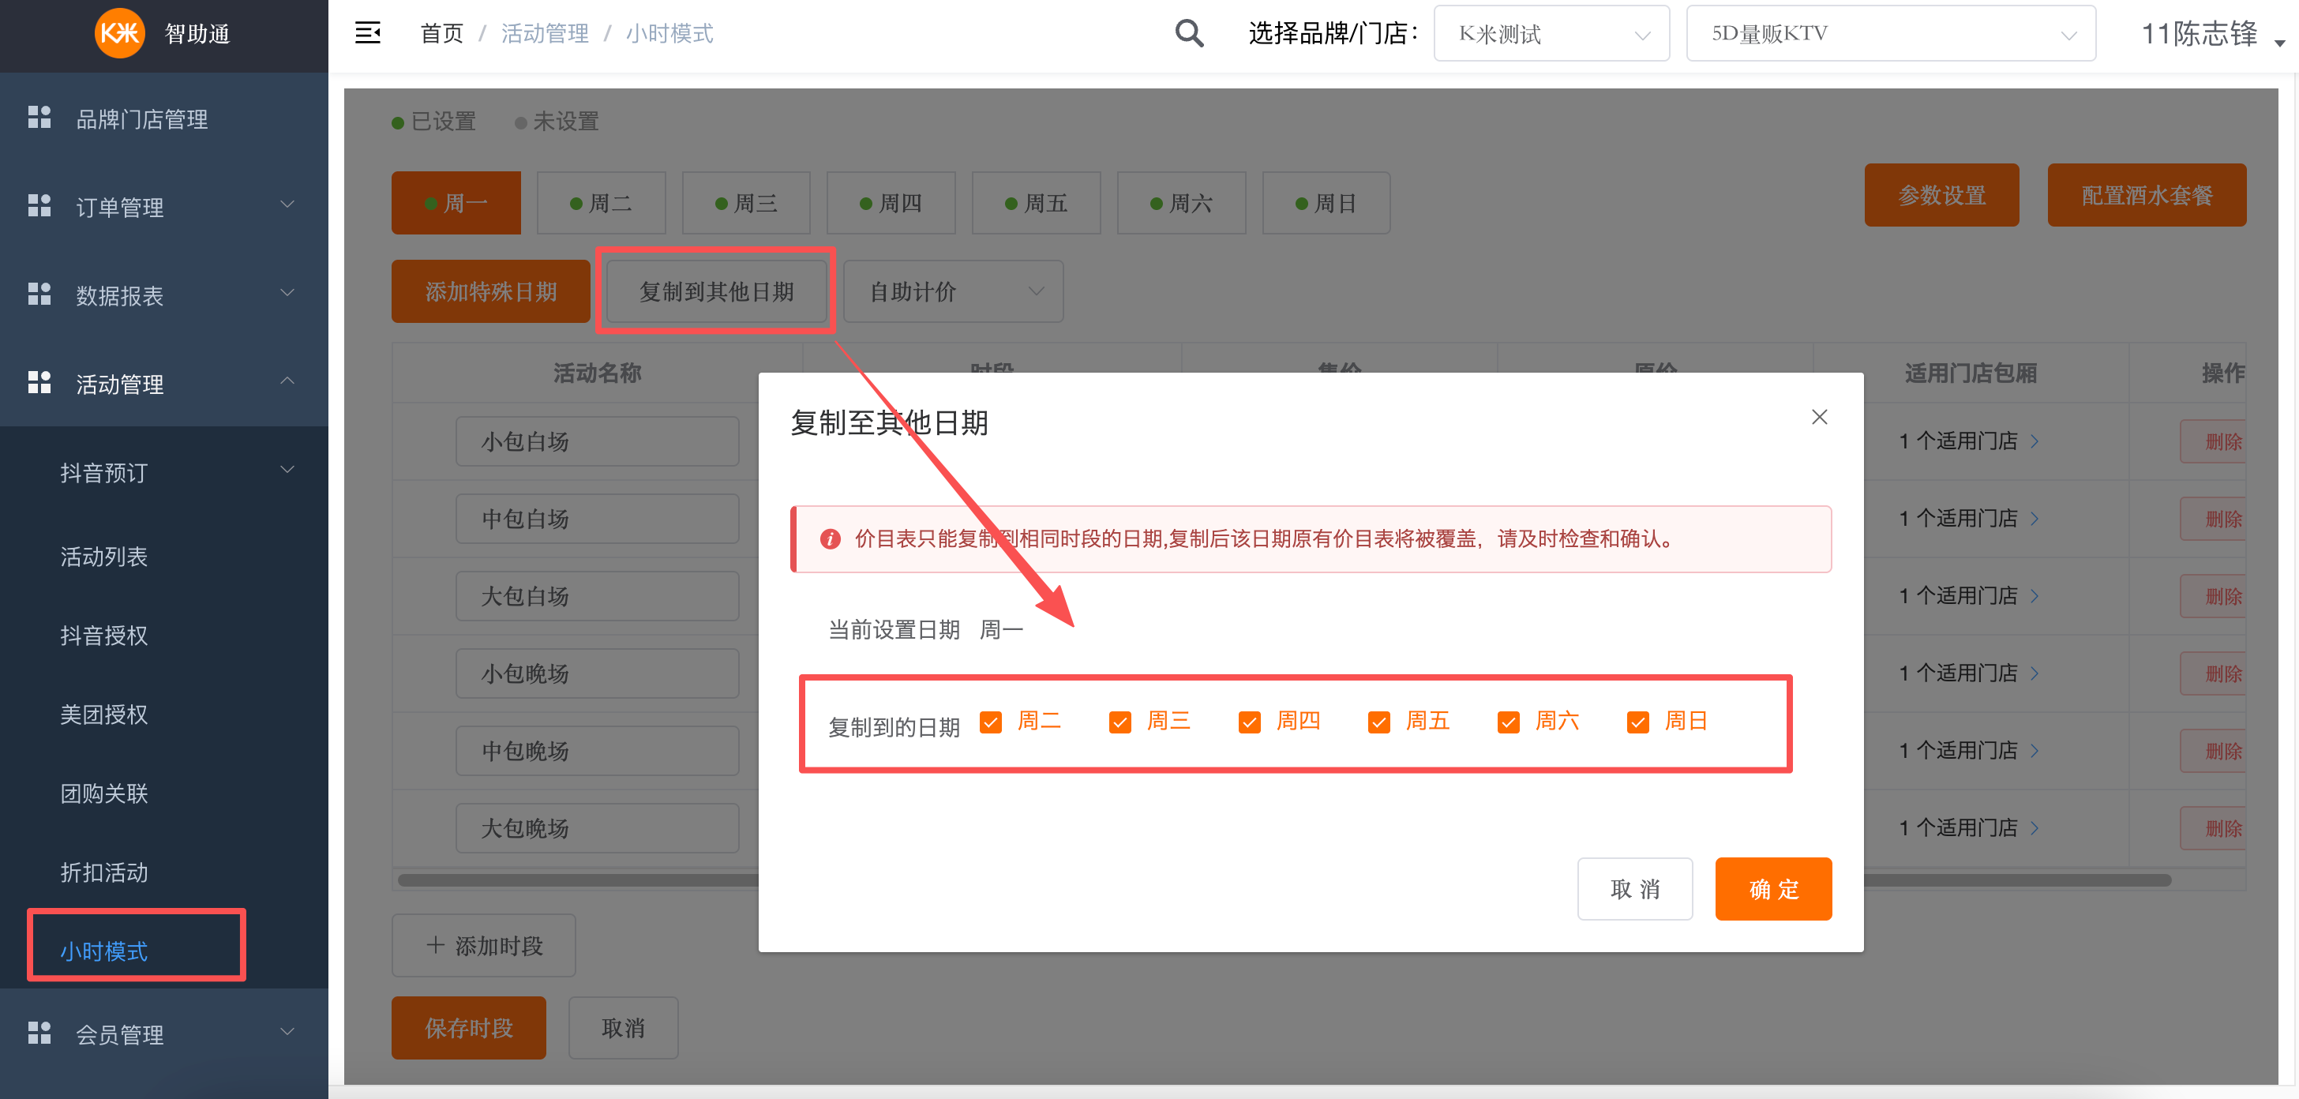Click the red info icon in warning
The height and width of the screenshot is (1099, 2299).
830,538
